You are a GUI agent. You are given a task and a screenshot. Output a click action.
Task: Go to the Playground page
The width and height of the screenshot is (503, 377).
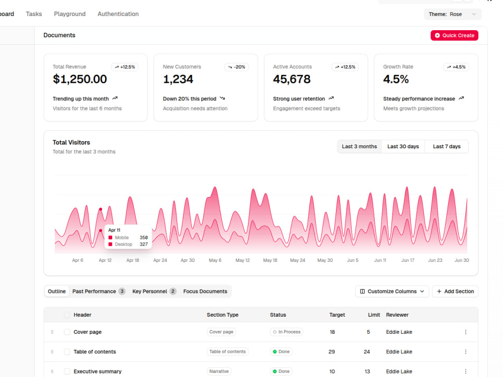tap(69, 14)
